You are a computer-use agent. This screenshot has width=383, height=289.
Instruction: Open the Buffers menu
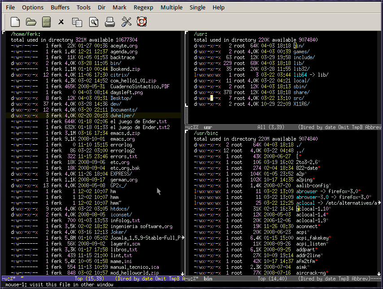point(60,8)
